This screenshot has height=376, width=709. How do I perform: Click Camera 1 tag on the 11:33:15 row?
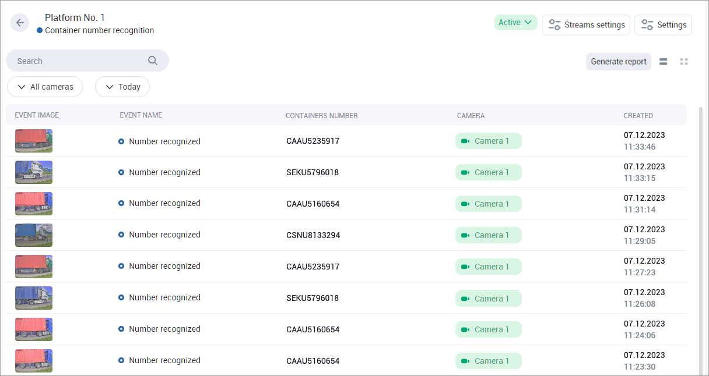click(x=488, y=172)
